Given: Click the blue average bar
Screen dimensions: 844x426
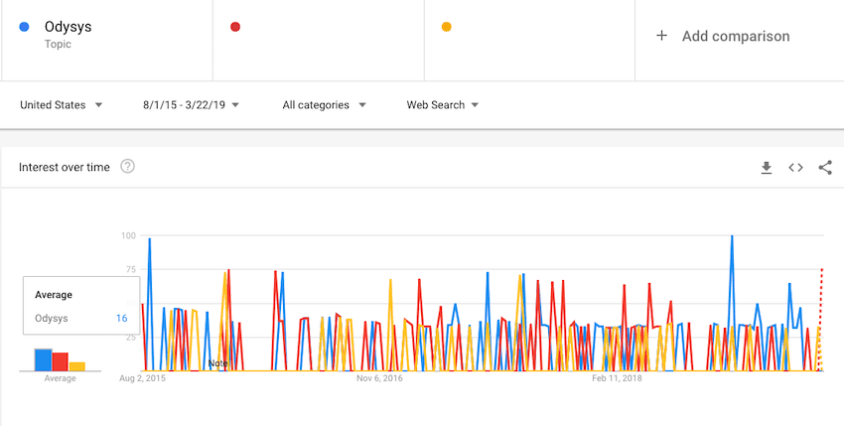Looking at the screenshot, I should coord(44,359).
